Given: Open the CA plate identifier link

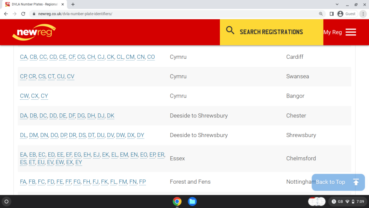Looking at the screenshot, I should point(24,57).
